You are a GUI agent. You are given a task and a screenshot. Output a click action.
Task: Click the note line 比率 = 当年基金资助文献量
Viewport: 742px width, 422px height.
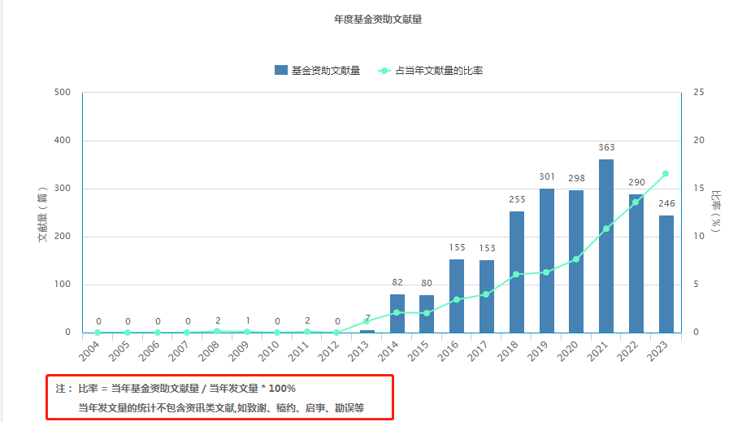(187, 389)
